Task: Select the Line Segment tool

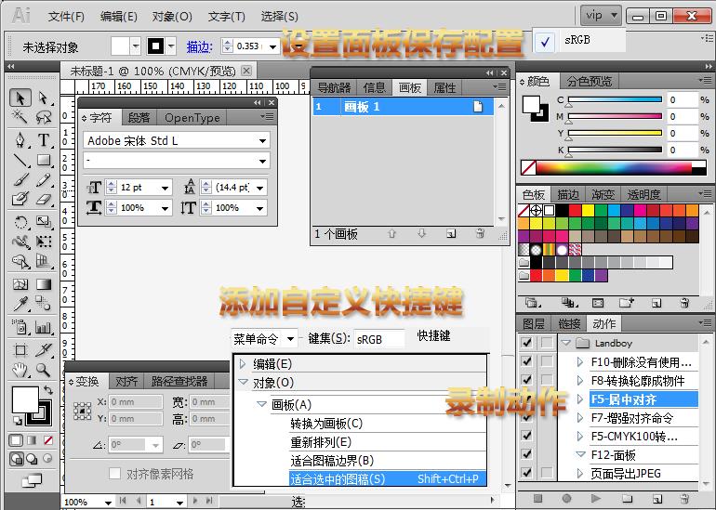Action: (20, 160)
